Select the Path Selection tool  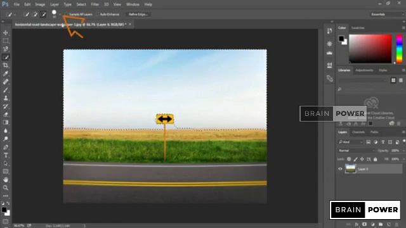[x=6, y=163]
